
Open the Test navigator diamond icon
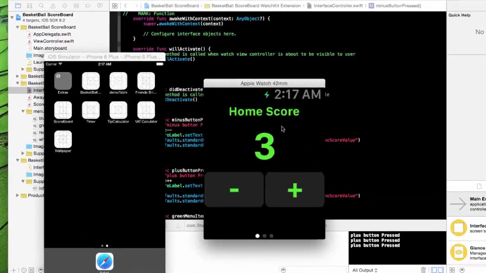pyautogui.click(x=65, y=6)
